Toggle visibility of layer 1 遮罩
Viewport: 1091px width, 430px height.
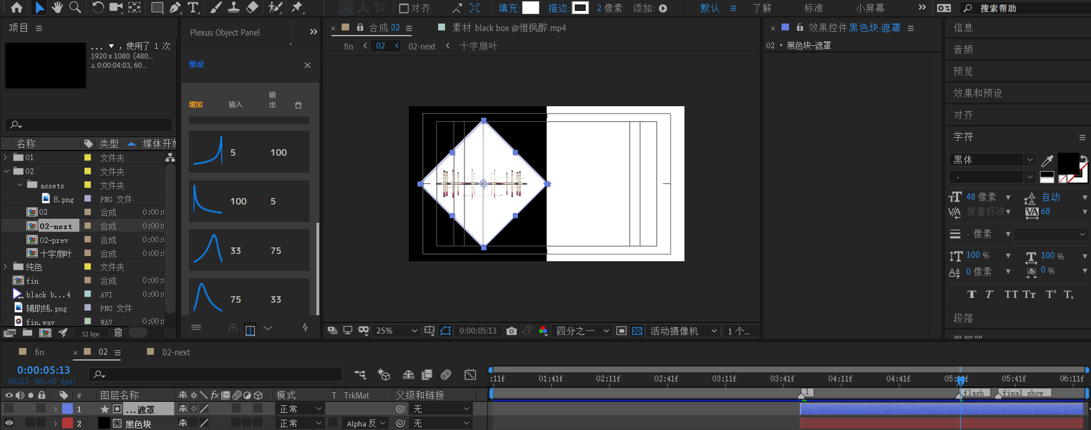click(x=9, y=408)
